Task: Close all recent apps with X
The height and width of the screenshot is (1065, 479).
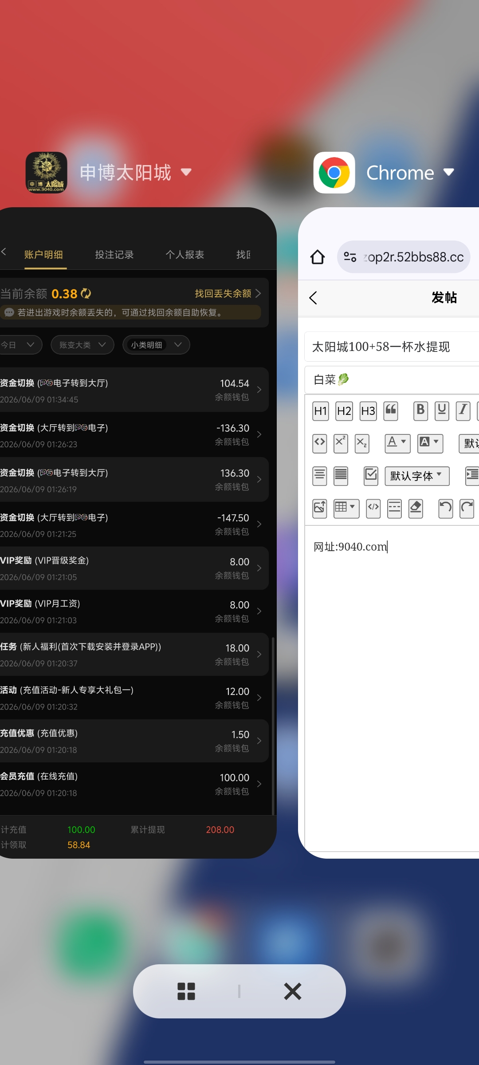Action: pos(293,991)
